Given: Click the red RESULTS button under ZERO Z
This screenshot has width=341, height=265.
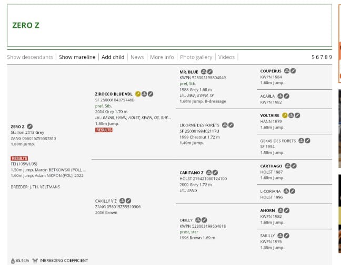Looking at the screenshot, I should tap(19, 158).
